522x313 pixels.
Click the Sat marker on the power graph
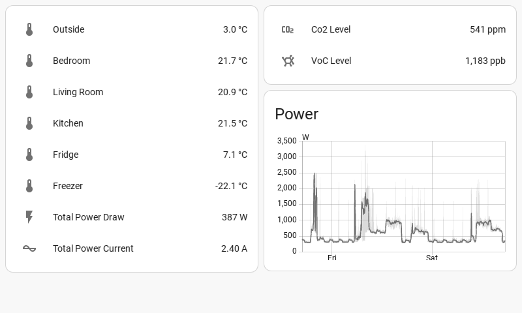tap(432, 258)
